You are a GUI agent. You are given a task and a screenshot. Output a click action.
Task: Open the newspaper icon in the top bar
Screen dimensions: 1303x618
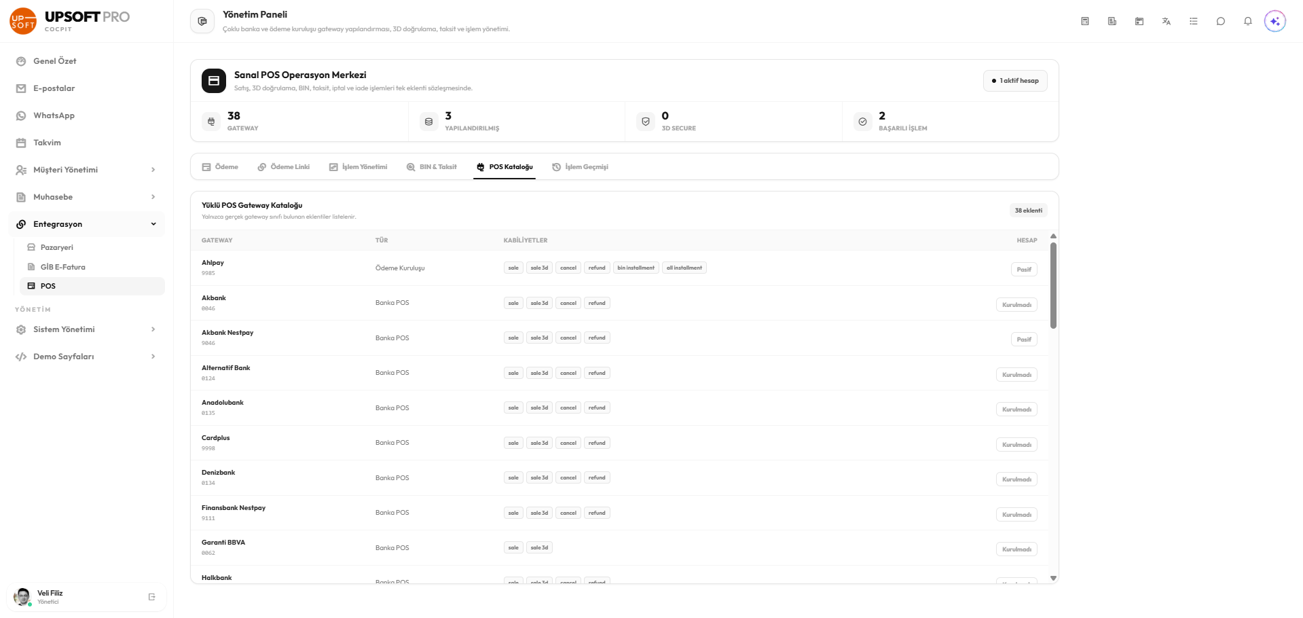click(x=1112, y=21)
